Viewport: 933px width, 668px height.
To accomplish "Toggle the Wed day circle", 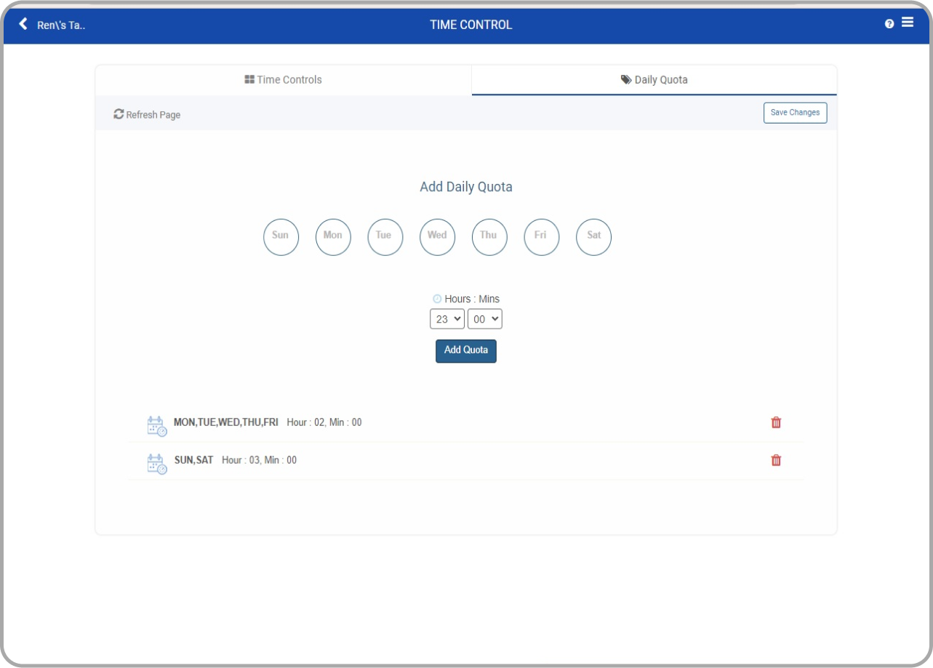I will 438,238.
